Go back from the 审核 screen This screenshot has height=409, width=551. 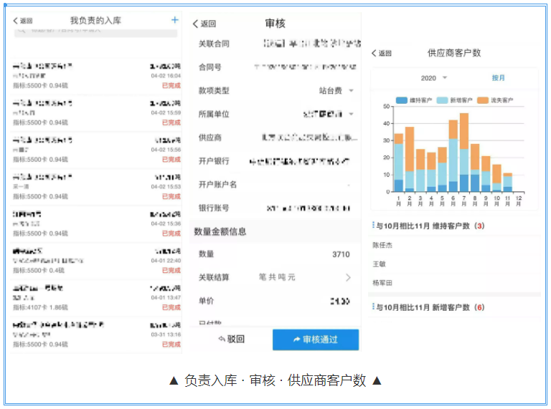(x=204, y=24)
